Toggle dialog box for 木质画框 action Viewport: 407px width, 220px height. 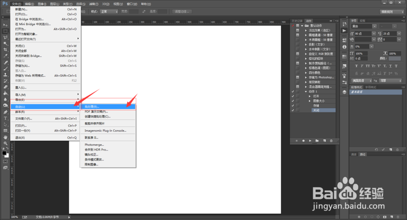[298, 40]
